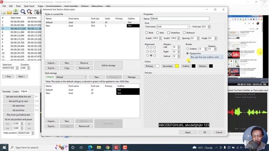Adjust the Right margin spinner
269x151 pixels.
coord(179,52)
